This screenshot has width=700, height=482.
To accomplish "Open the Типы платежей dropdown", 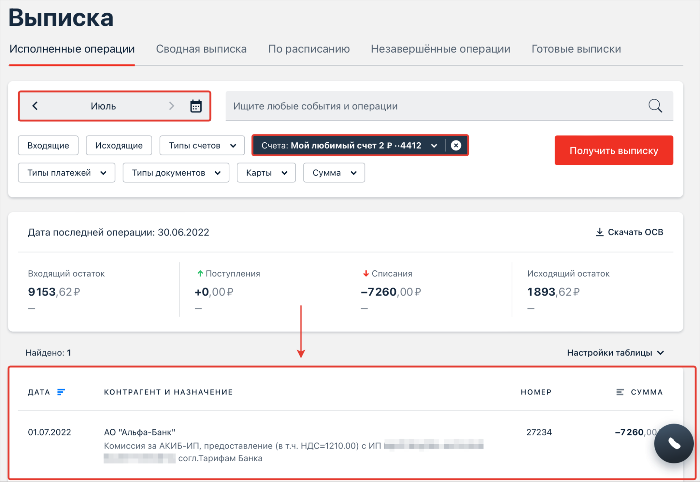I will click(x=67, y=173).
